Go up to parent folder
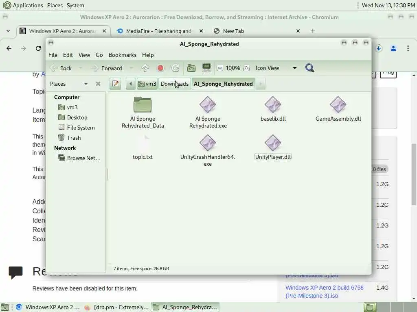The width and height of the screenshot is (417, 312). [145, 68]
